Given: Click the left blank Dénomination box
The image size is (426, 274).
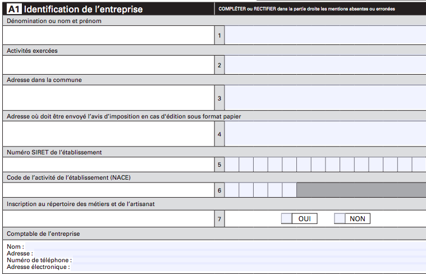Looking at the screenshot, I should click(x=108, y=36).
